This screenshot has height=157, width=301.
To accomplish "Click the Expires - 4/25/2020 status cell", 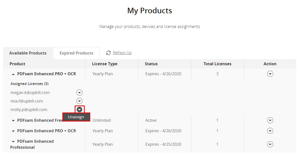I will [163, 144].
